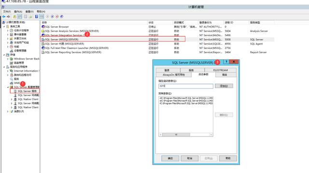Toggle the Show/Hide Action Pane toolbar icon
This screenshot has height=173, width=309.
tap(42, 17)
